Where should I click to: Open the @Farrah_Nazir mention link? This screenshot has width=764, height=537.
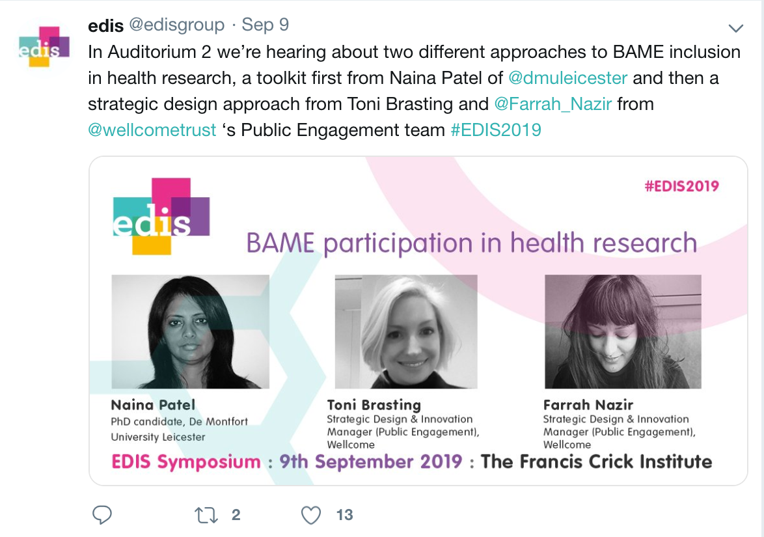pos(553,103)
